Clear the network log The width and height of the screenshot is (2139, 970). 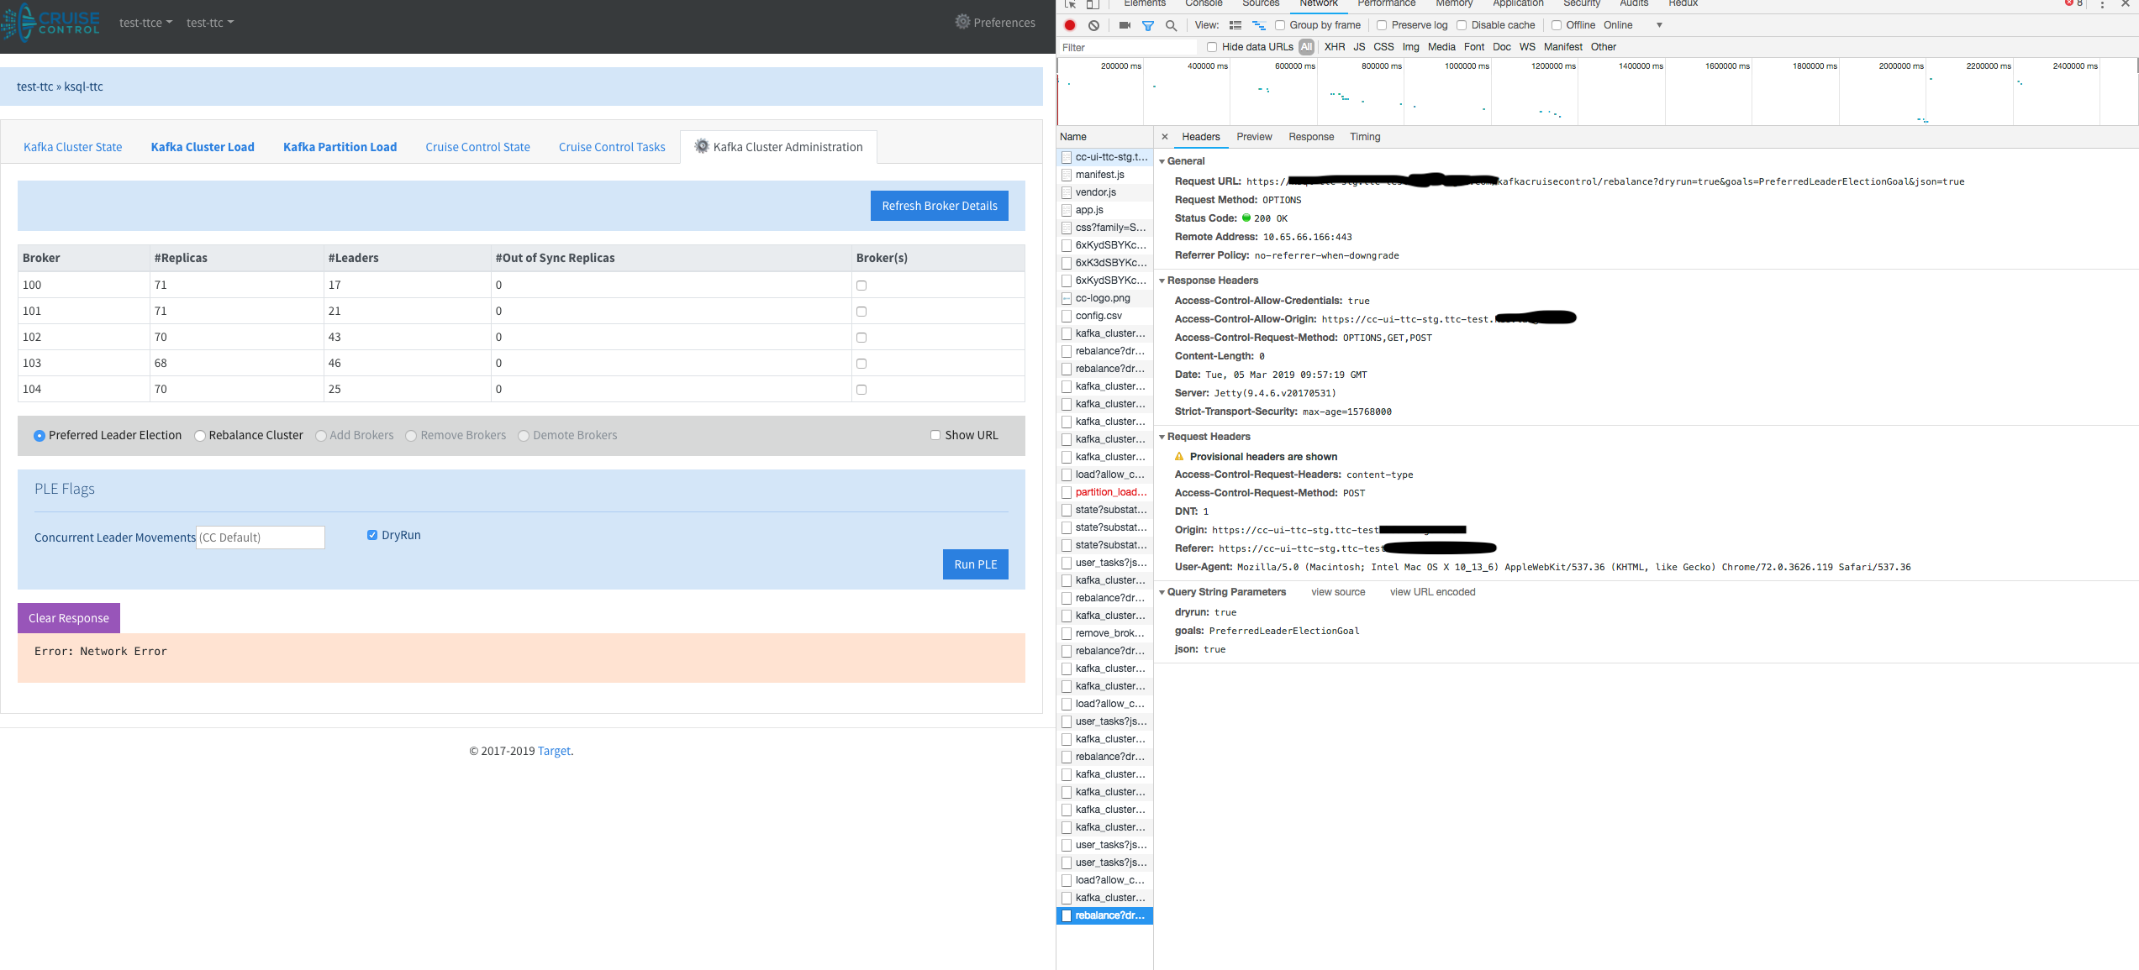point(1093,25)
